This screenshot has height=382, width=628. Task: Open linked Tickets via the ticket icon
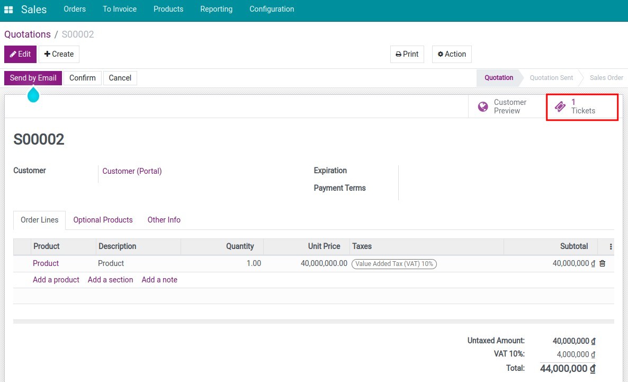(x=560, y=106)
